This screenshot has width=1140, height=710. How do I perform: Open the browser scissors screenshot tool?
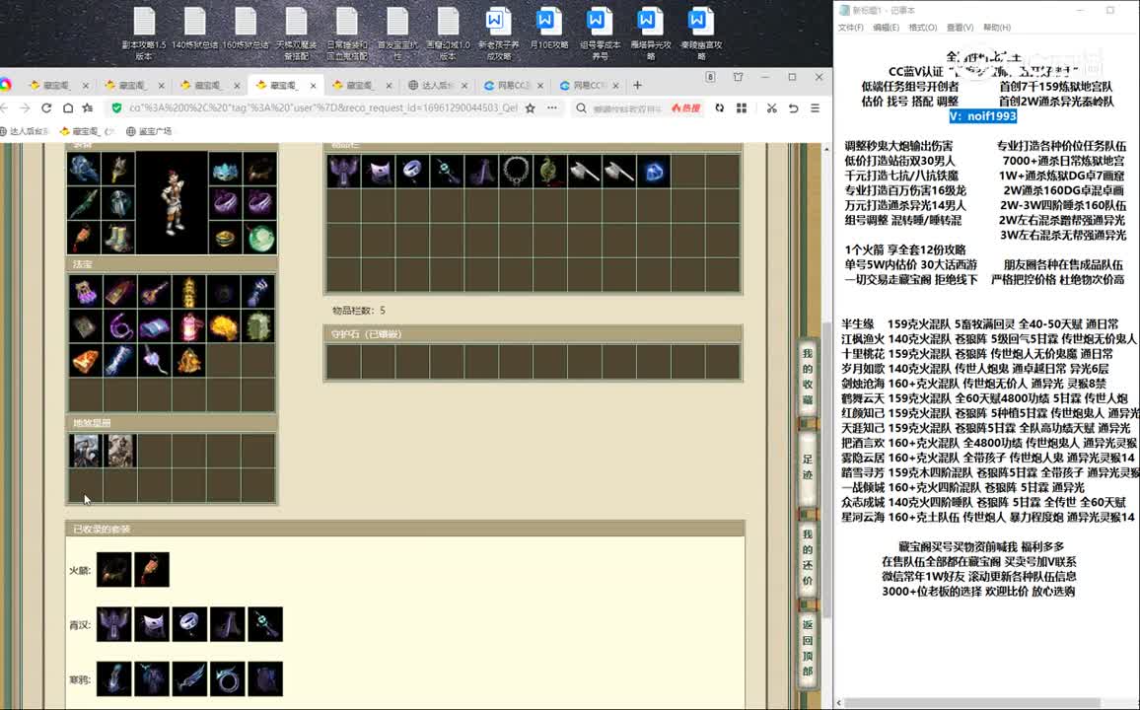(771, 107)
